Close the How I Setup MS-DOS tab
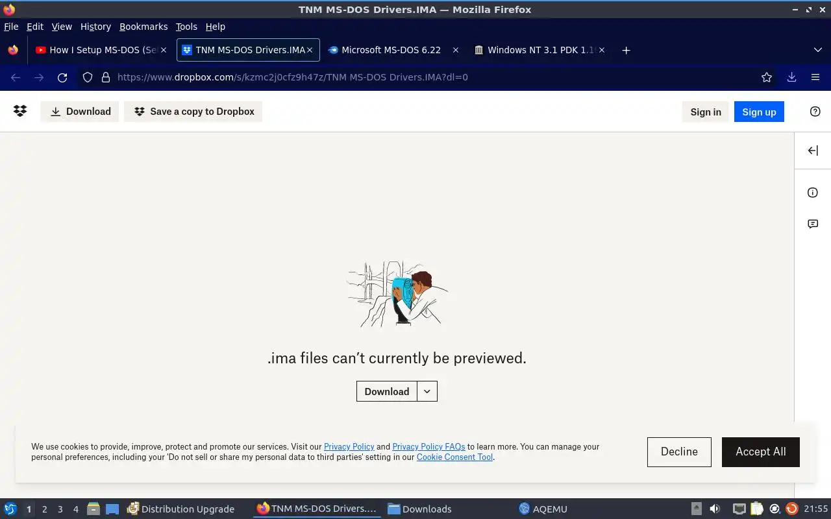This screenshot has width=831, height=519. tap(164, 50)
